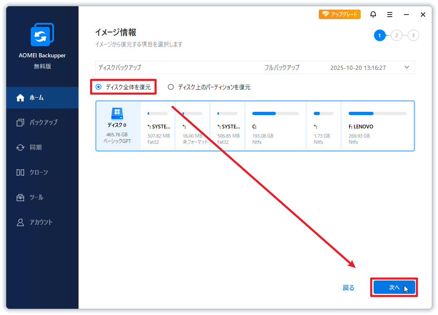Viewport: 438px width, 315px height.
Task: Click the 次へ (Next) button
Action: pos(394,287)
